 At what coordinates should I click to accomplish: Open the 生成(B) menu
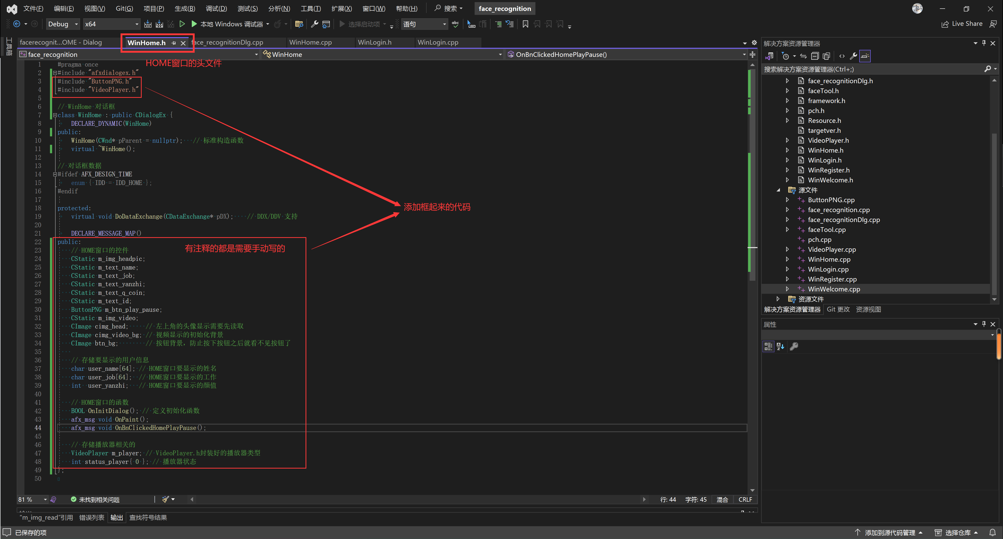point(184,9)
